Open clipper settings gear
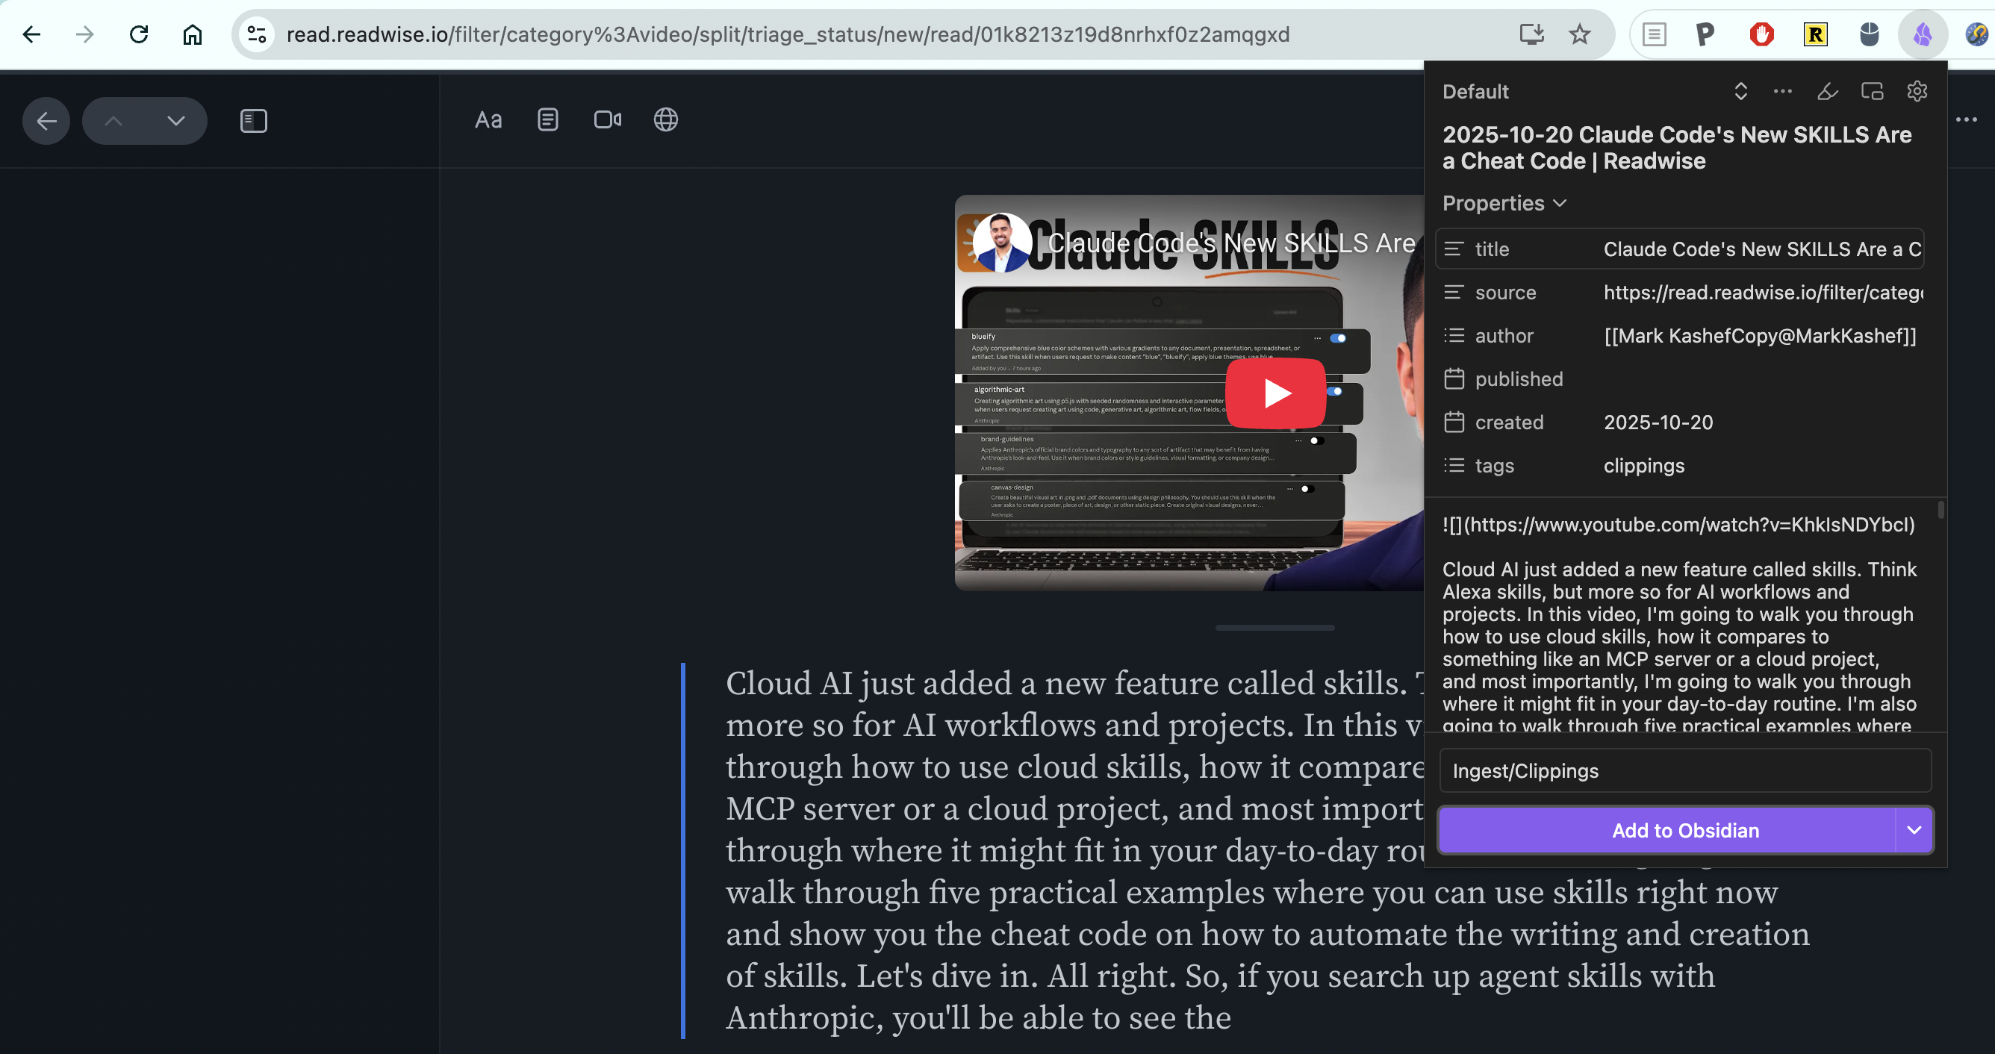Viewport: 1995px width, 1054px height. point(1917,91)
